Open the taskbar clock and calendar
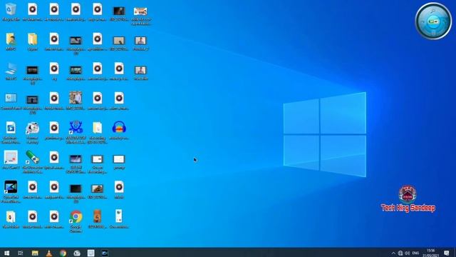This screenshot has width=456, height=257. coord(430,253)
